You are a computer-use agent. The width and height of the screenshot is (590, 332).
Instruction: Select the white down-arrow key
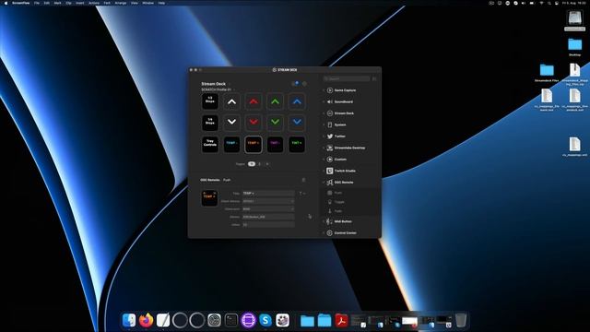point(231,123)
